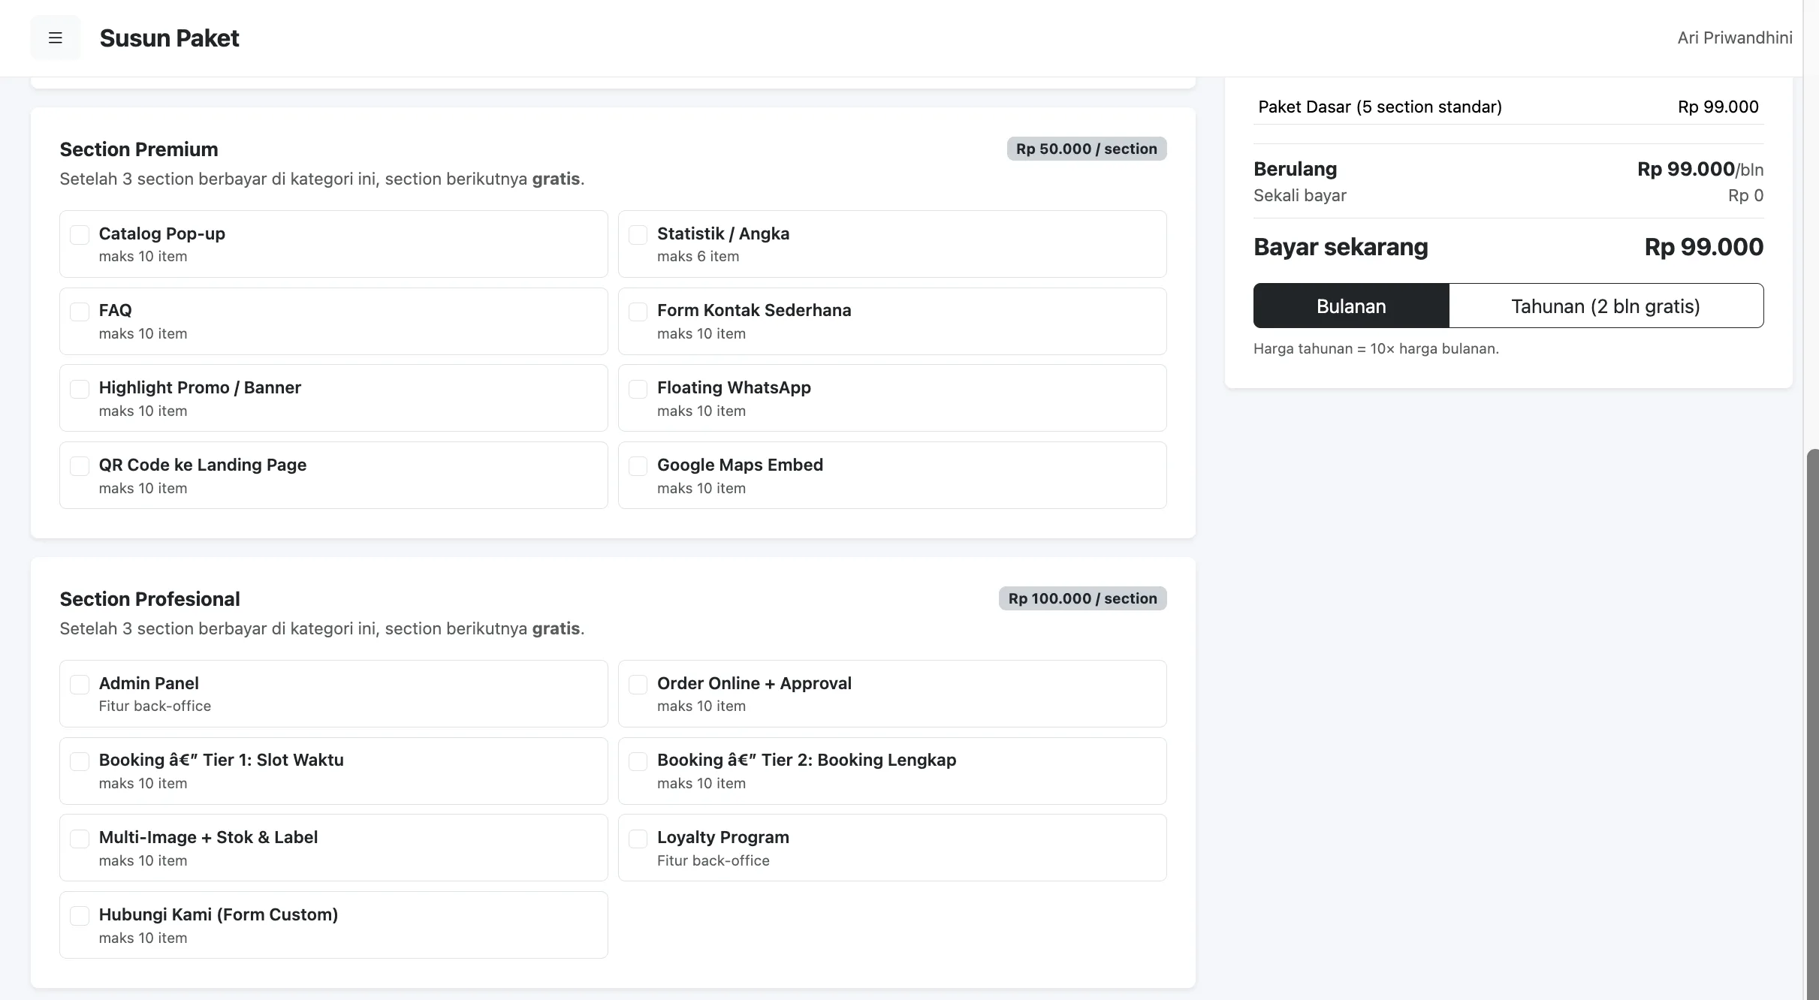
Task: Click the page vertical scrollbar thumb
Action: click(1812, 724)
